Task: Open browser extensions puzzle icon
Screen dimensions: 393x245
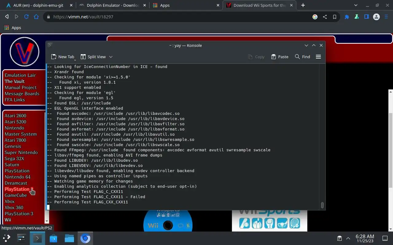Action: (347, 17)
